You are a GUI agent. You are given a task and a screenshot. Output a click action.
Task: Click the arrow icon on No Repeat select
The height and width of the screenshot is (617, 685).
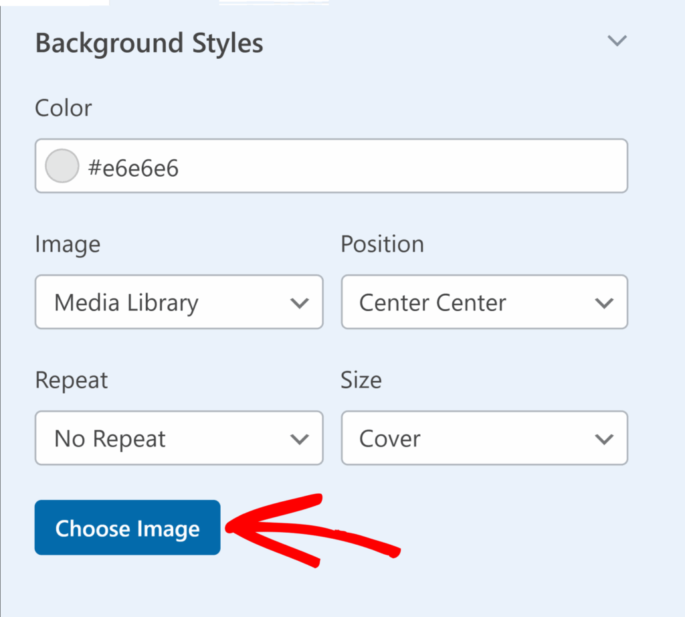[x=300, y=439]
